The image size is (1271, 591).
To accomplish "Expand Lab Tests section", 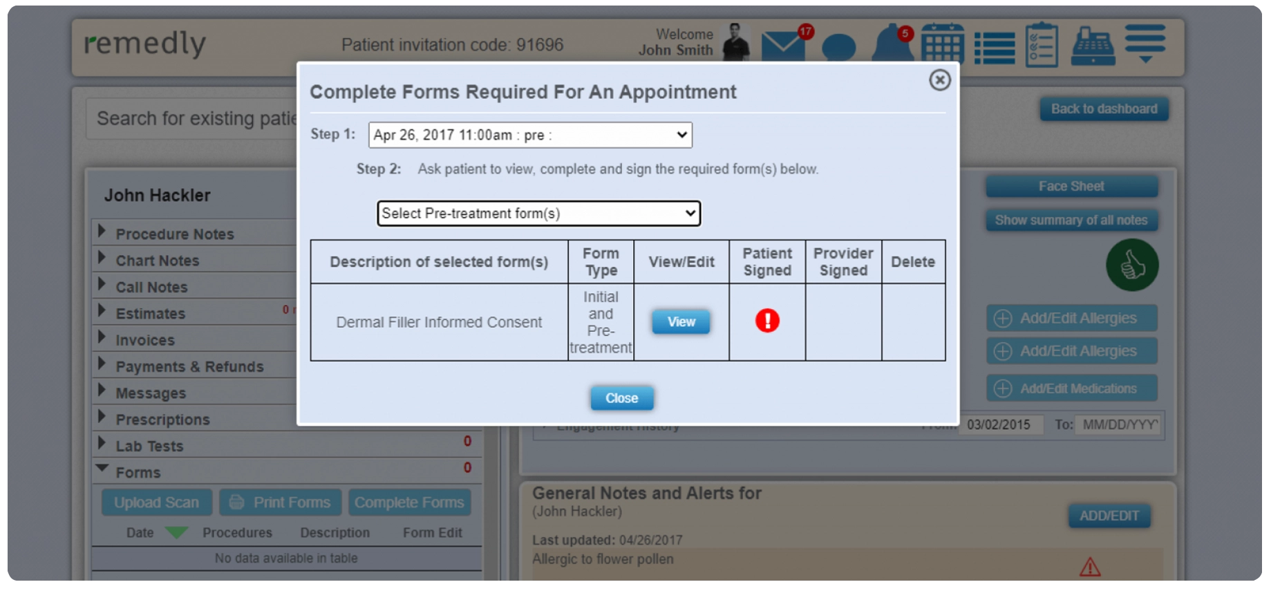I will [149, 446].
